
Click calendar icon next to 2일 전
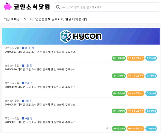pyautogui.click(x=23, y=83)
